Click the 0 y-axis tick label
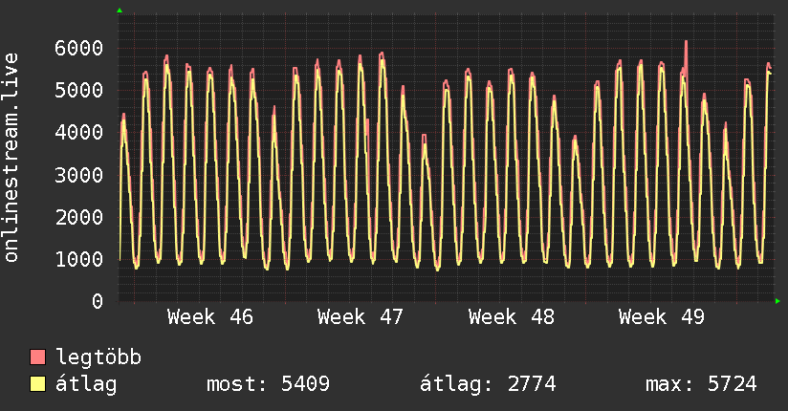788x411 pixels. (x=97, y=301)
